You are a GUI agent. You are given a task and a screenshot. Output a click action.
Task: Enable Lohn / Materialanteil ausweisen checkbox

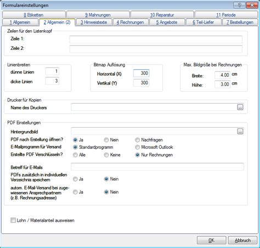[13, 220]
